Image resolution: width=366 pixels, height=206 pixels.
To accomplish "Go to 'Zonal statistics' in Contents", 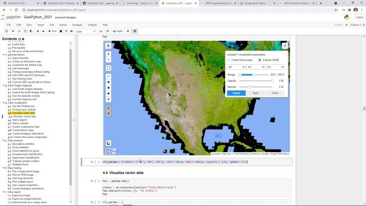I will click(x=21, y=148).
